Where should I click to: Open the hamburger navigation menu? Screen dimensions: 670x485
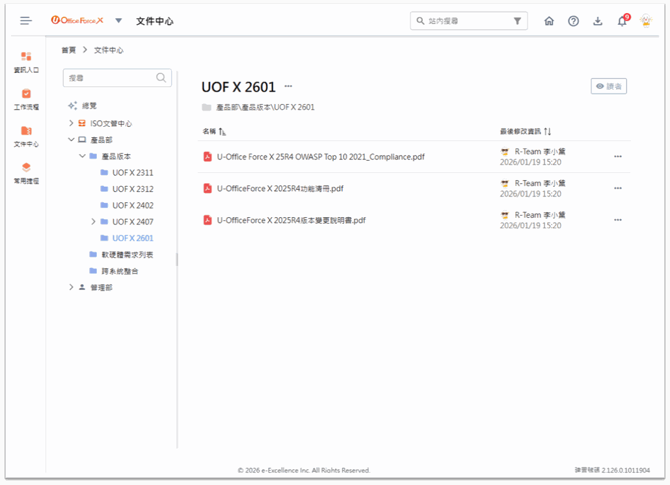(x=26, y=21)
